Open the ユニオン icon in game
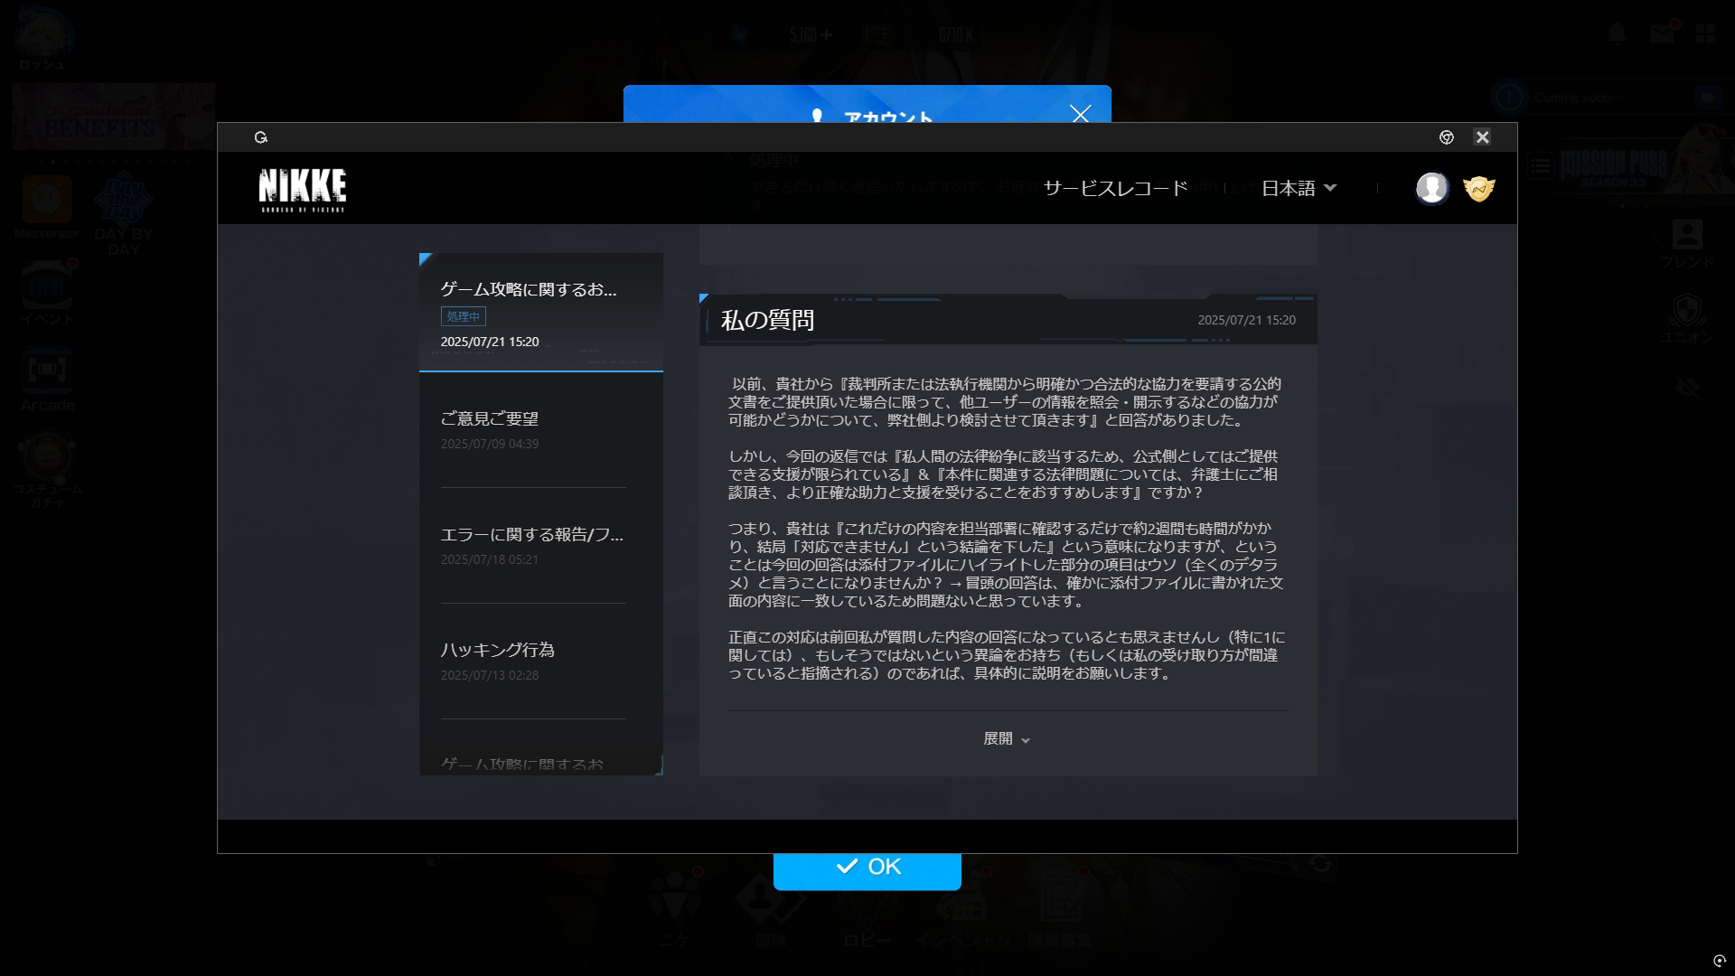Viewport: 1735px width, 976px height. tap(1687, 318)
